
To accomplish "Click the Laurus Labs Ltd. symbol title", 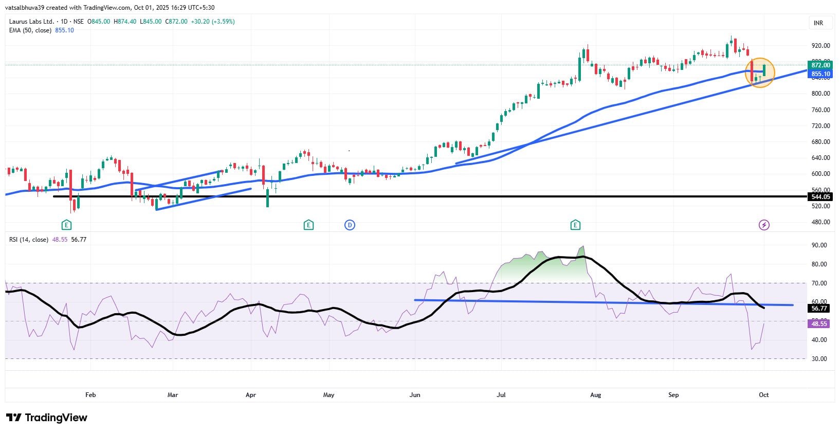I will tap(31, 22).
